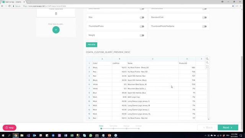Click 'Long-Sleeve Logo Jersey, XL' cell
Screen dimensions: 245x138
[x=153, y=114]
